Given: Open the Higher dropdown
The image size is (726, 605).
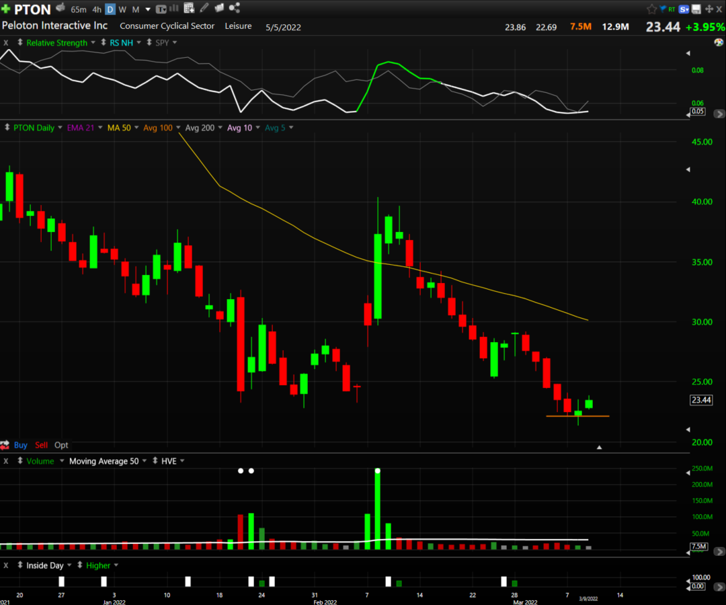Looking at the screenshot, I should click(x=116, y=565).
